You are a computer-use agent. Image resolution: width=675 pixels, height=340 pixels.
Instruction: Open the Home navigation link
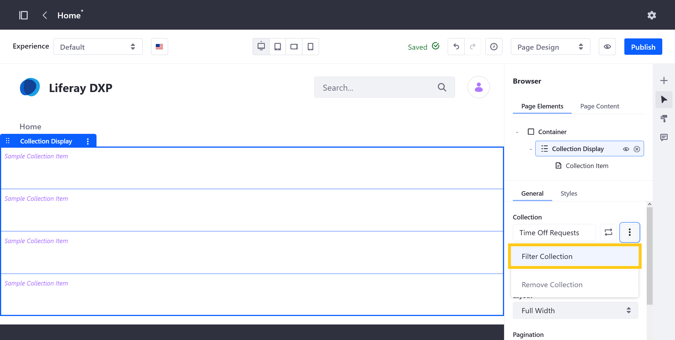click(x=30, y=127)
